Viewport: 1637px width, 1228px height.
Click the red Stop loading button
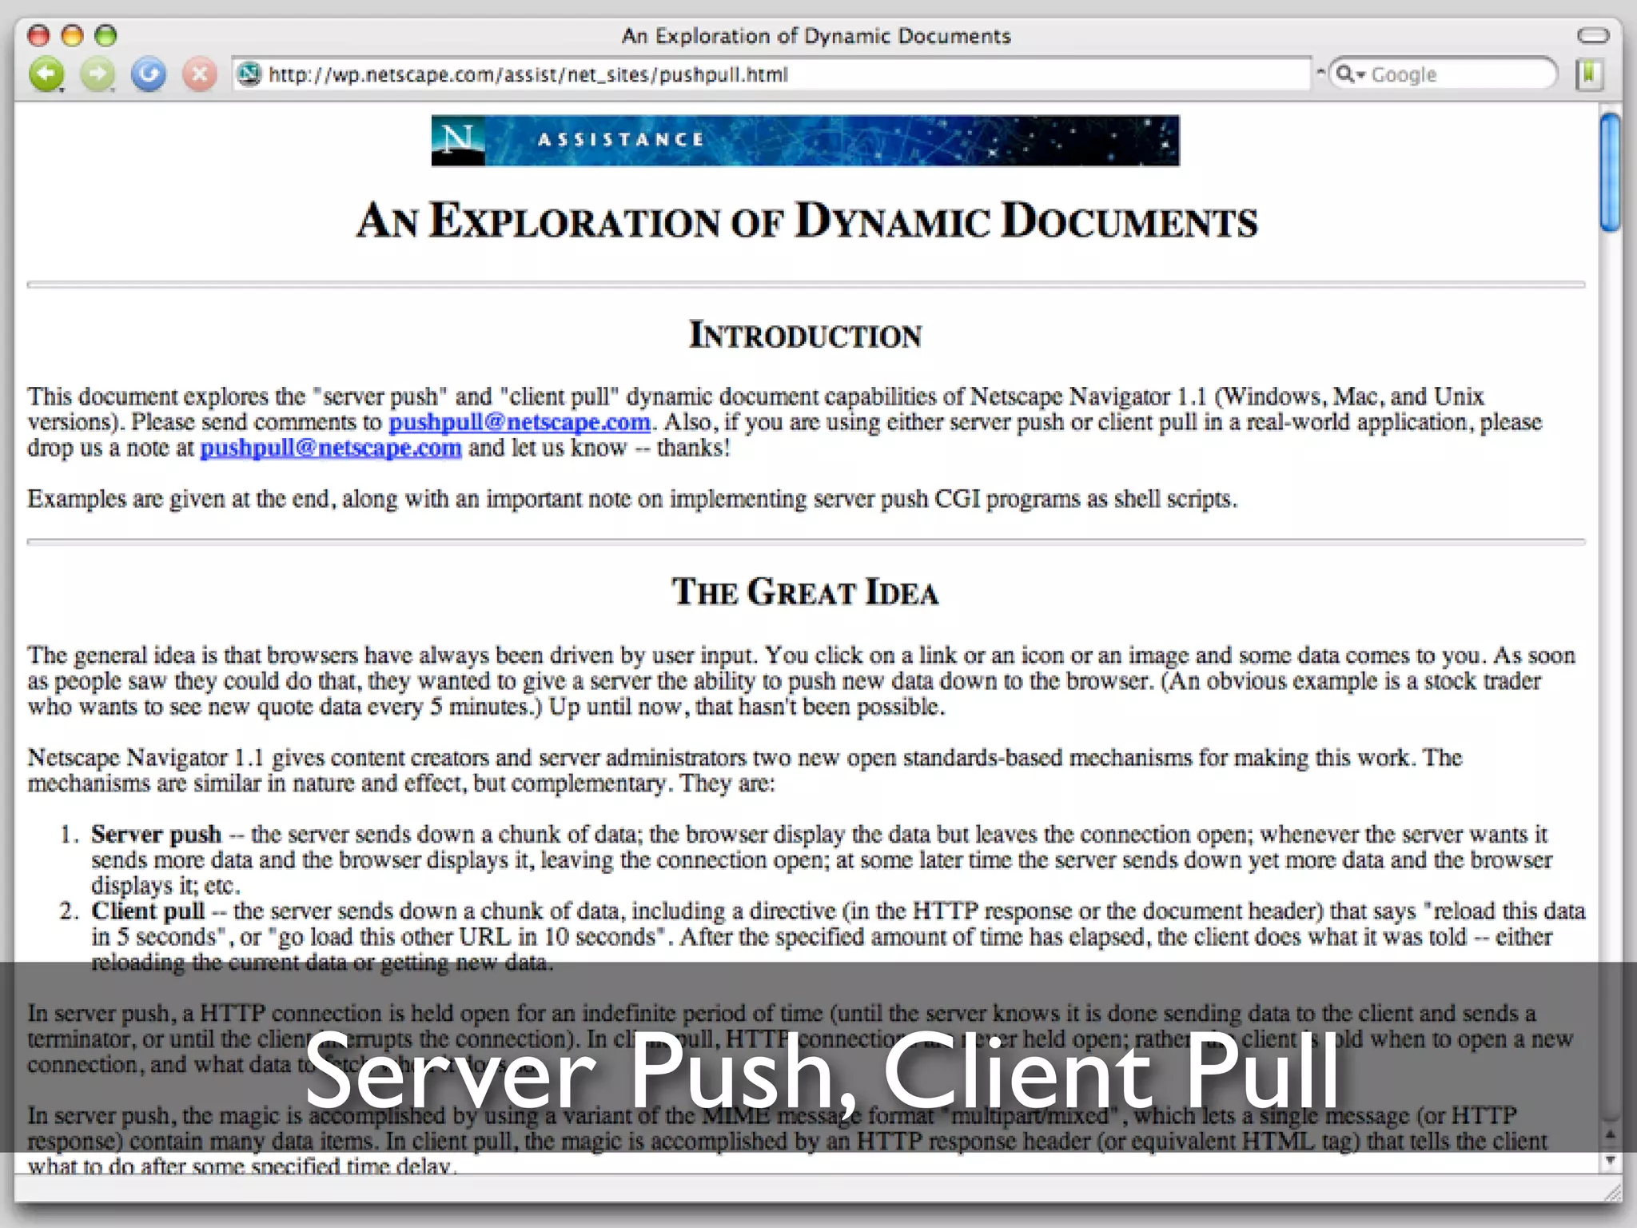199,74
